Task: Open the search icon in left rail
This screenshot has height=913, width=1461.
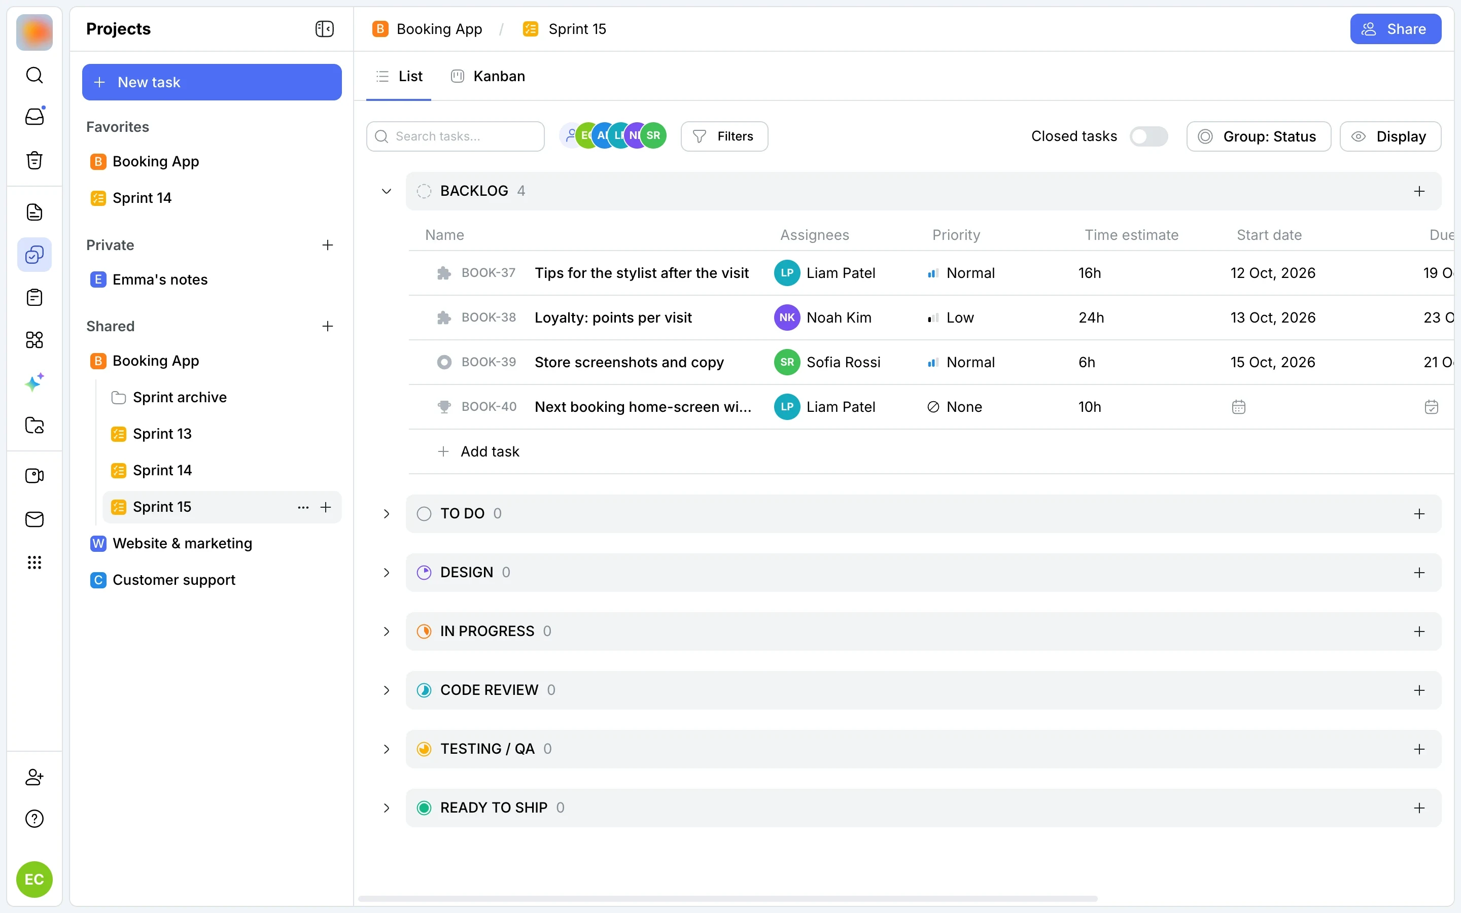Action: 34,75
